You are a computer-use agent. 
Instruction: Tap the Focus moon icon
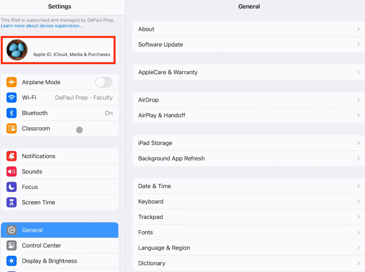point(11,187)
